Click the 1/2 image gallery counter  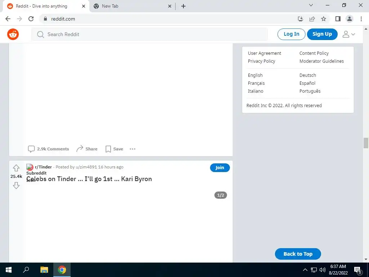point(221,195)
